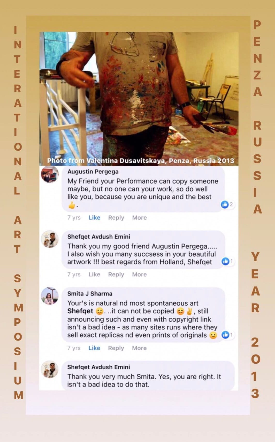Open Augustin Pergega name link

93,172
